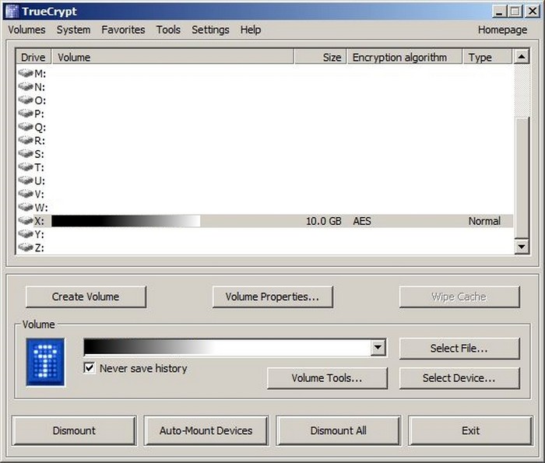Open the Volumes menu
The height and width of the screenshot is (463, 545).
click(26, 30)
